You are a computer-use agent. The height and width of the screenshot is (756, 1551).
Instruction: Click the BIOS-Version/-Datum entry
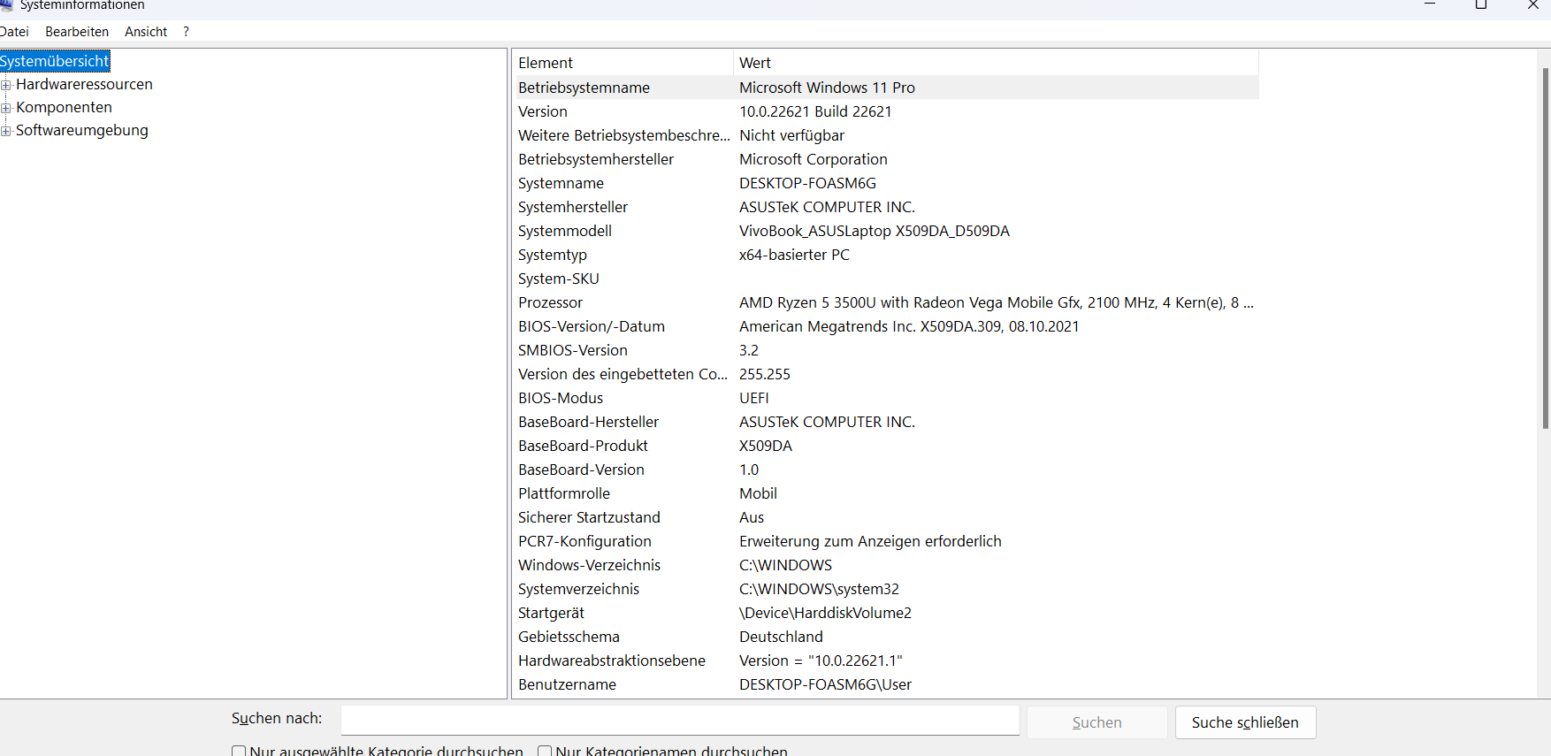coord(592,326)
